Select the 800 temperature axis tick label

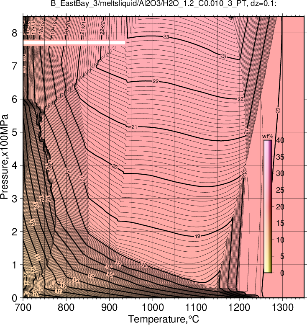(66, 307)
